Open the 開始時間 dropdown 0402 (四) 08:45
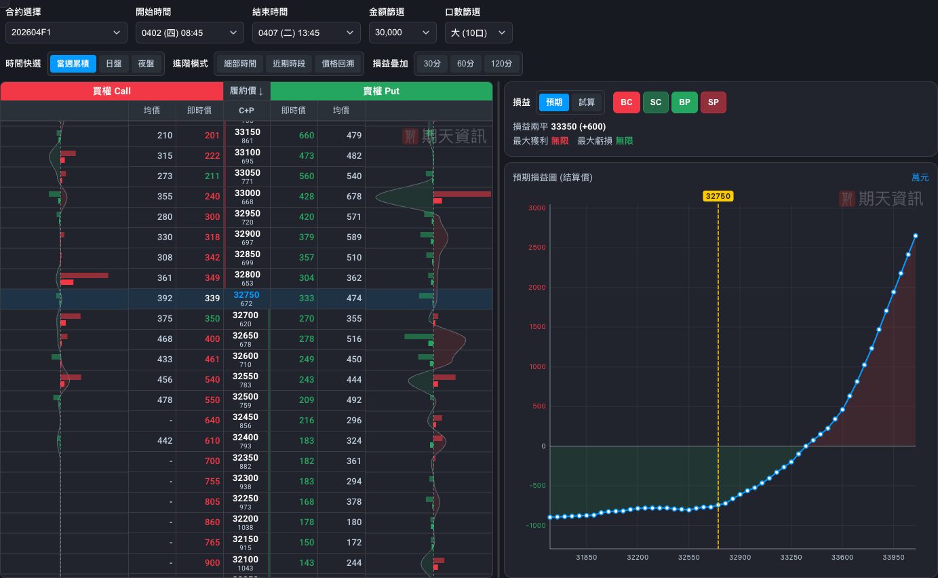Screen dimensions: 938x578 pos(190,33)
